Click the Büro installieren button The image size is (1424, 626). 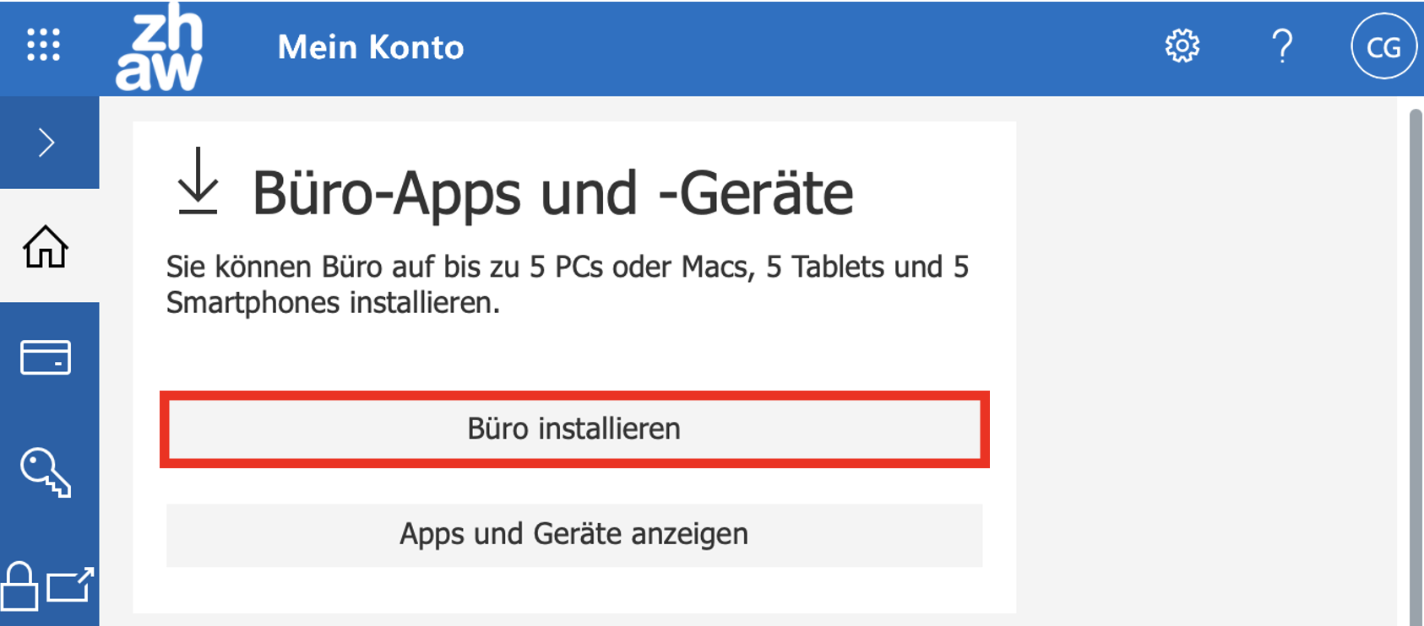[574, 429]
